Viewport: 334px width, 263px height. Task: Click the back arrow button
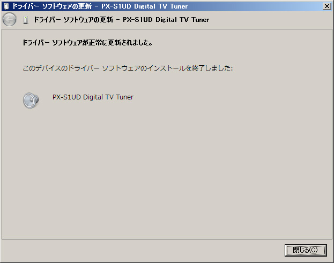(9, 20)
